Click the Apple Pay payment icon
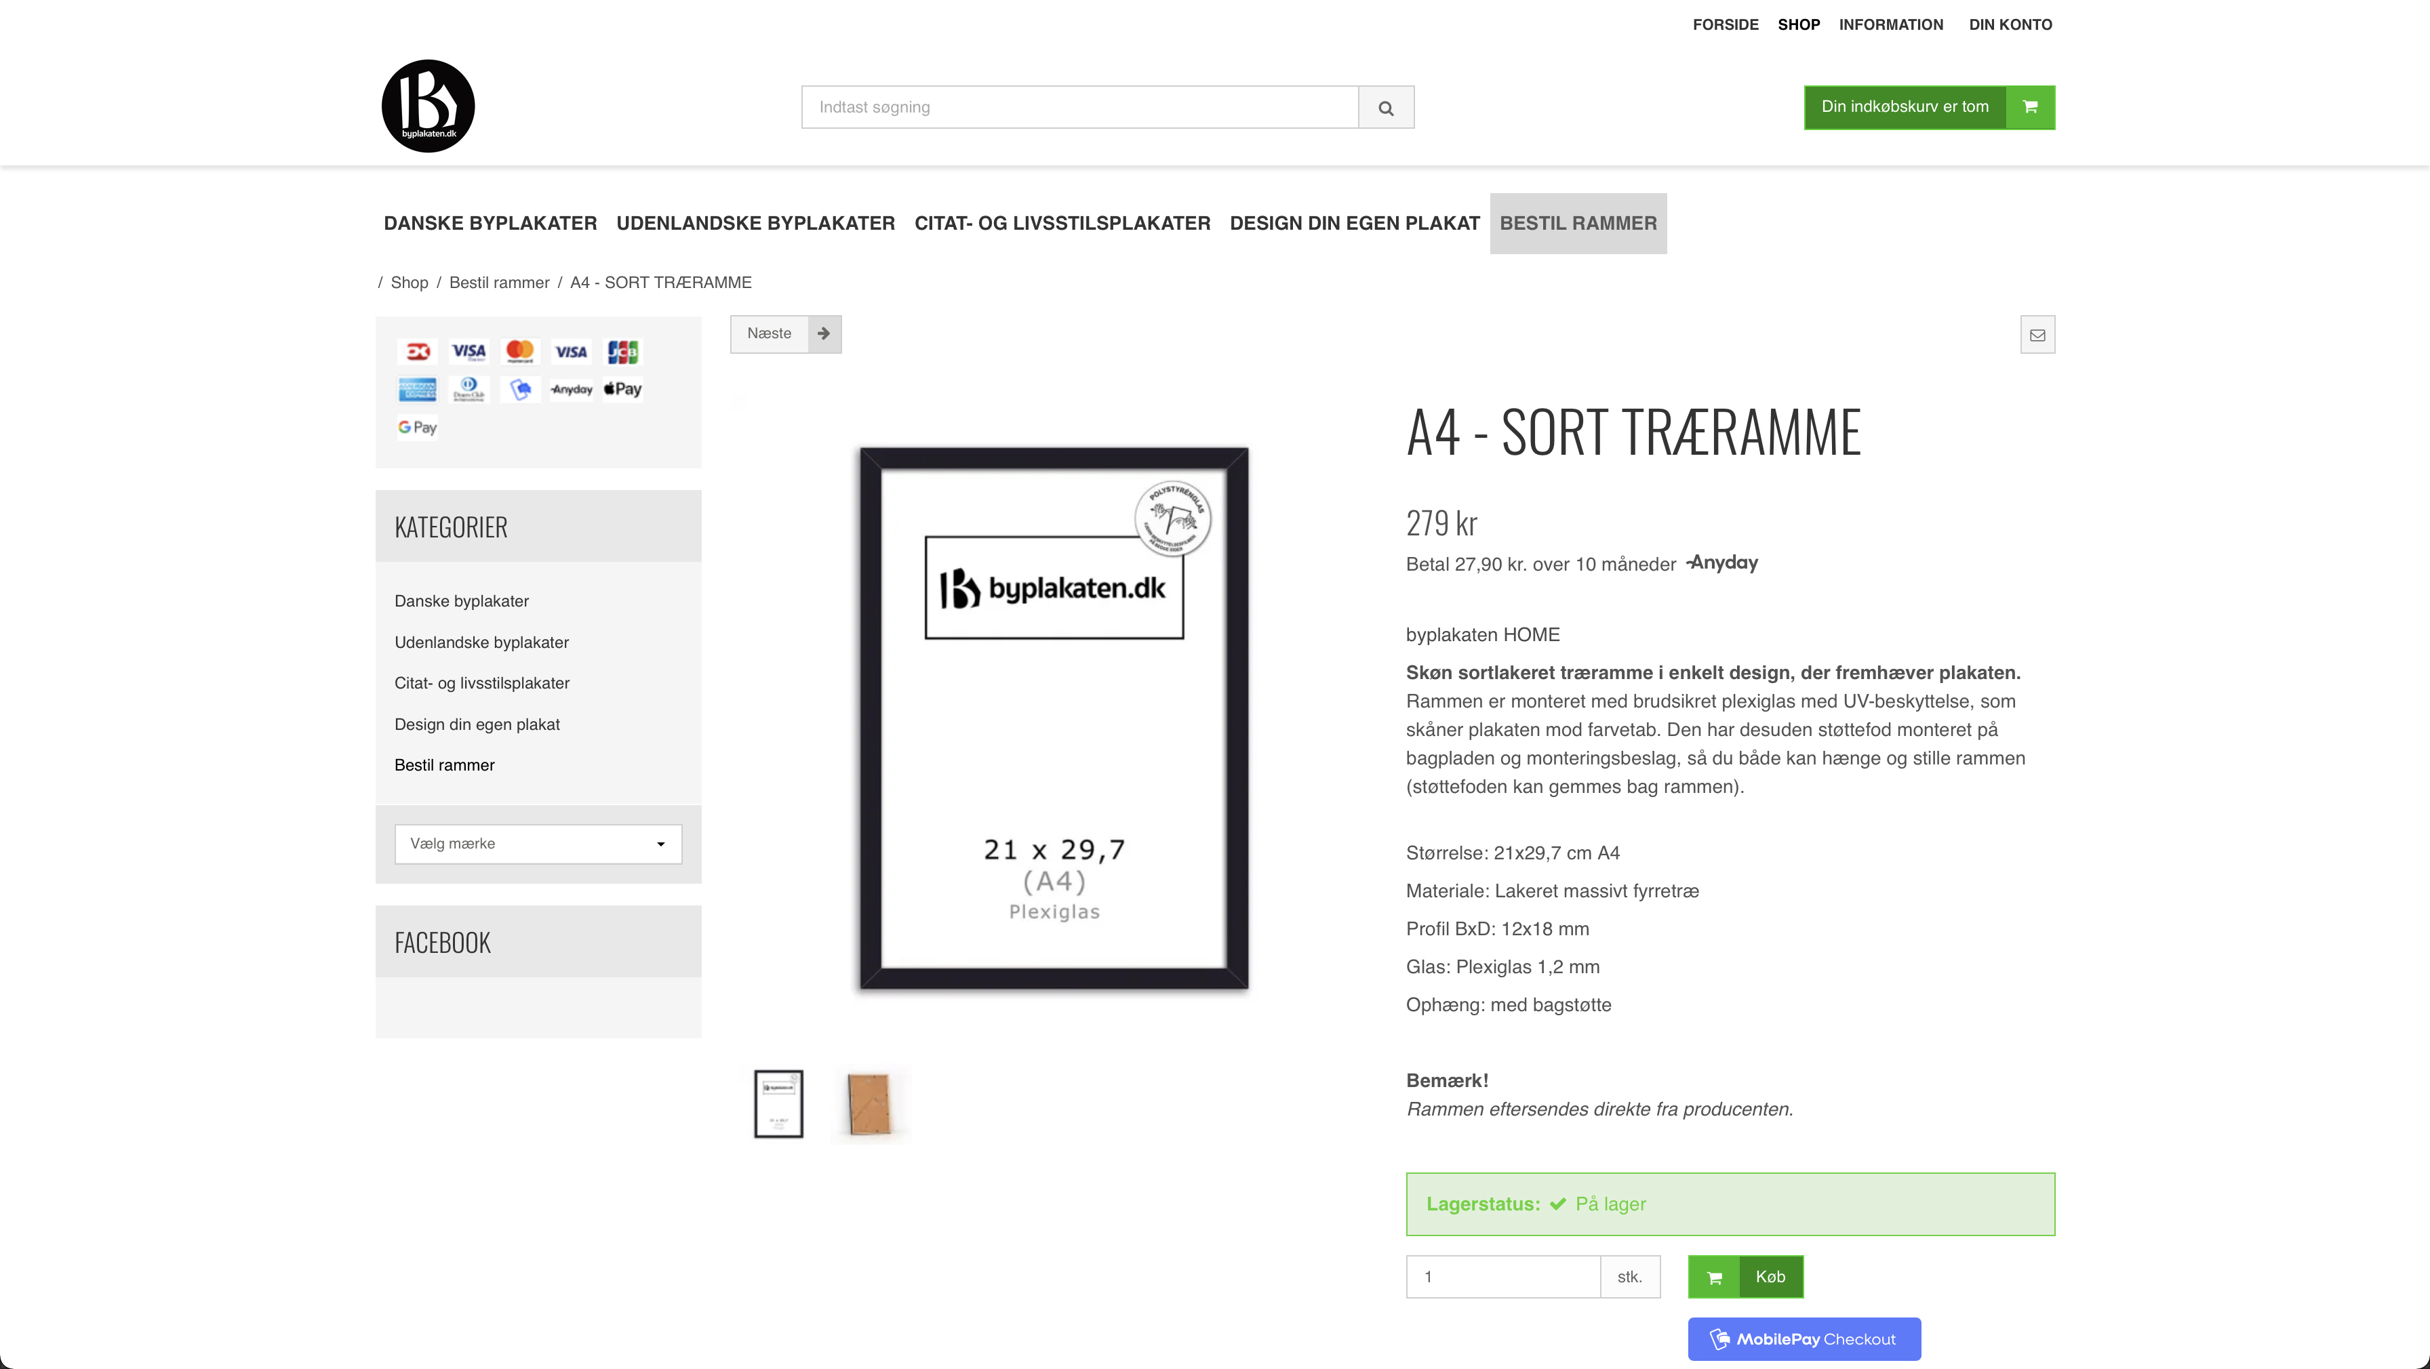The image size is (2430, 1369). (x=622, y=390)
